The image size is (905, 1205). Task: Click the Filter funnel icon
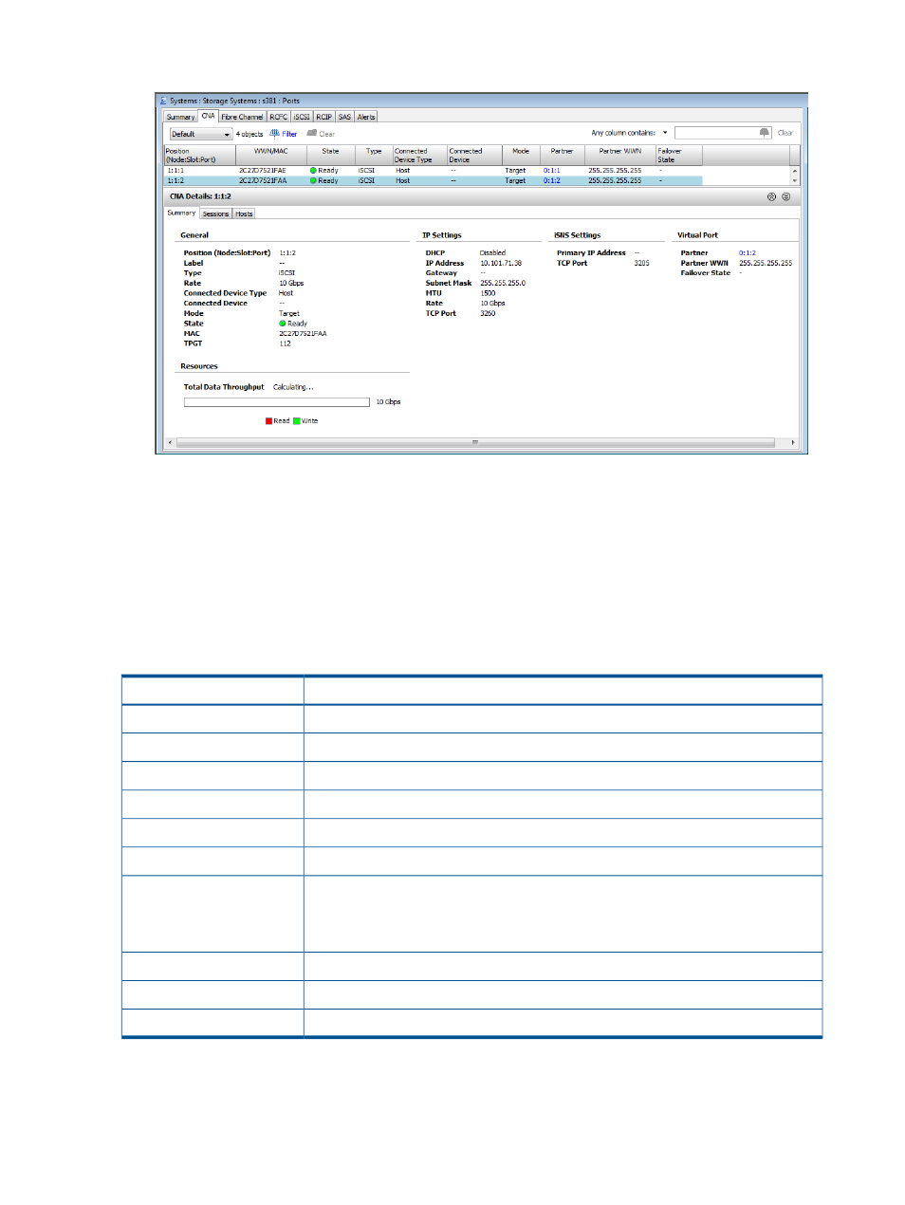[x=275, y=134]
